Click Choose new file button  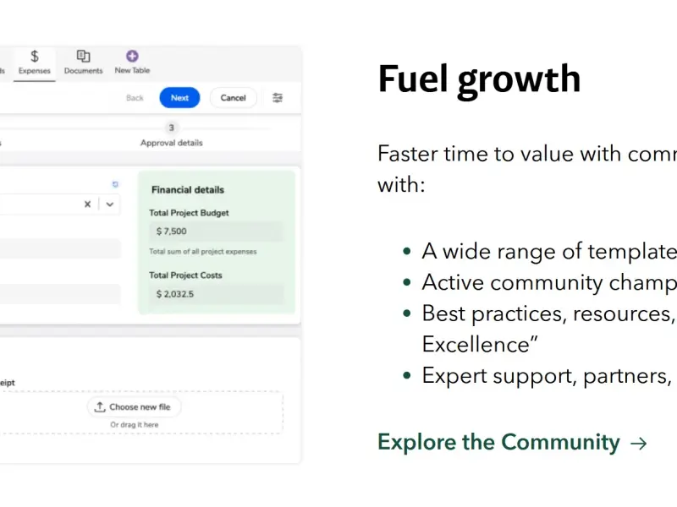(135, 407)
